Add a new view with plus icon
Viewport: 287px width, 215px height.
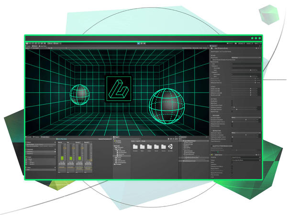55,168
